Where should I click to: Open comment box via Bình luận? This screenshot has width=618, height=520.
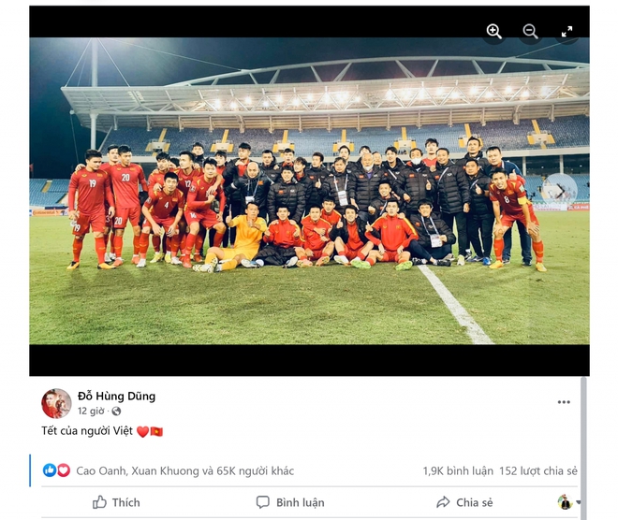tap(290, 502)
